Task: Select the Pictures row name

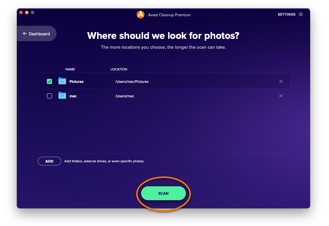Action: point(77,81)
